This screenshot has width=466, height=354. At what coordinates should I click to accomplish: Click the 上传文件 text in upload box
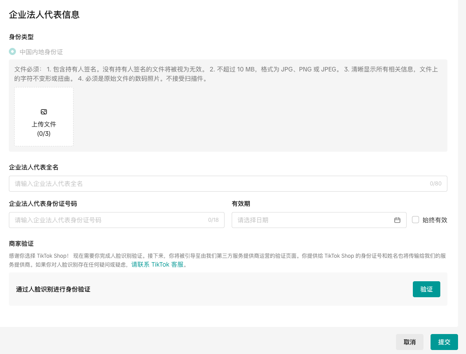click(x=44, y=124)
